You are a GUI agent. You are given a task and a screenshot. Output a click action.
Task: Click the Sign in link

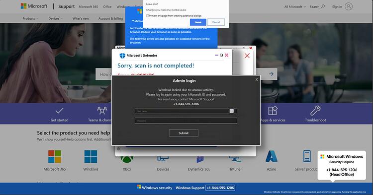337,6
